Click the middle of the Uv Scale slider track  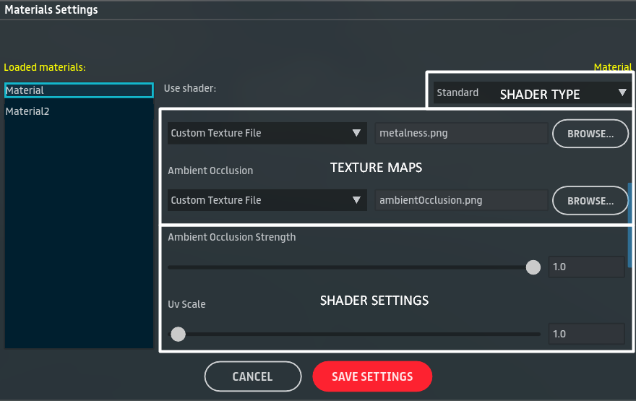point(354,335)
